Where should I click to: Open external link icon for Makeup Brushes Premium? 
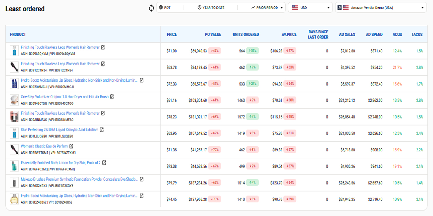coord(141,179)
